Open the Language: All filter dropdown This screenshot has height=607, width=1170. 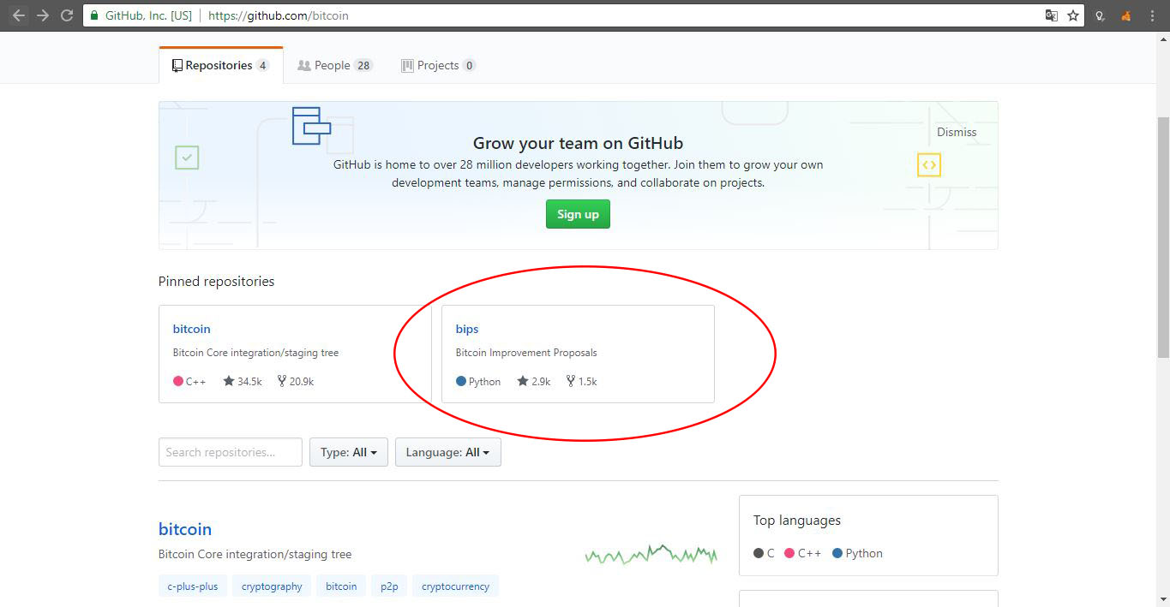(x=447, y=452)
